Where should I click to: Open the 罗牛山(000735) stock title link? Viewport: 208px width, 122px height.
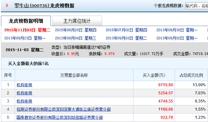tap(44, 6)
